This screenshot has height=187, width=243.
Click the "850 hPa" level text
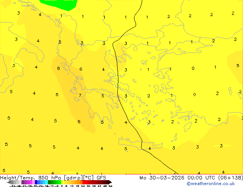49,178
